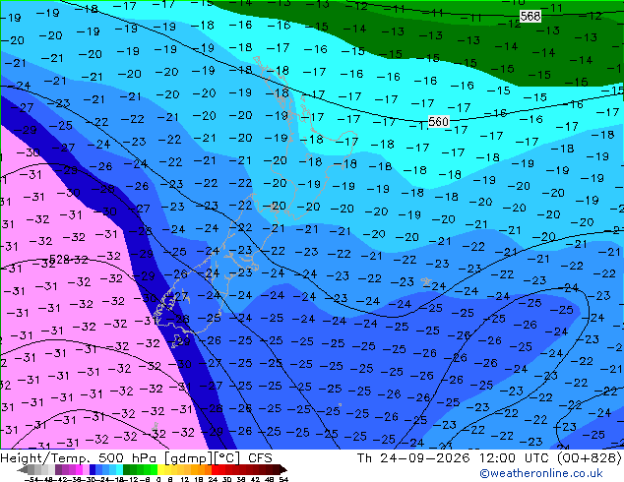The width and height of the screenshot is (624, 482).
Task: Pick the light pink legend swatch near -30
Action: tap(86, 469)
